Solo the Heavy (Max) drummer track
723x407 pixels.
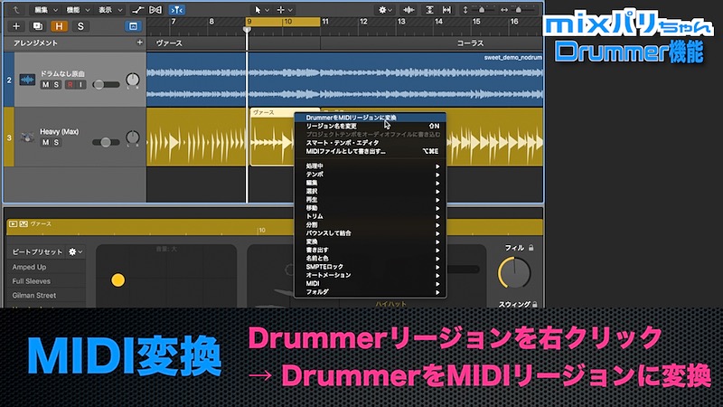click(56, 142)
